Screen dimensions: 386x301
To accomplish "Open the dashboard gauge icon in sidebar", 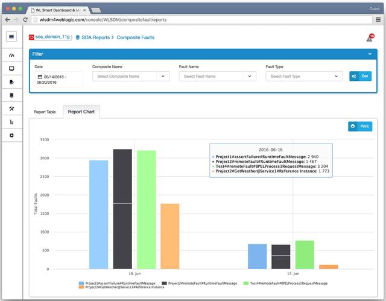I will tap(11, 55).
